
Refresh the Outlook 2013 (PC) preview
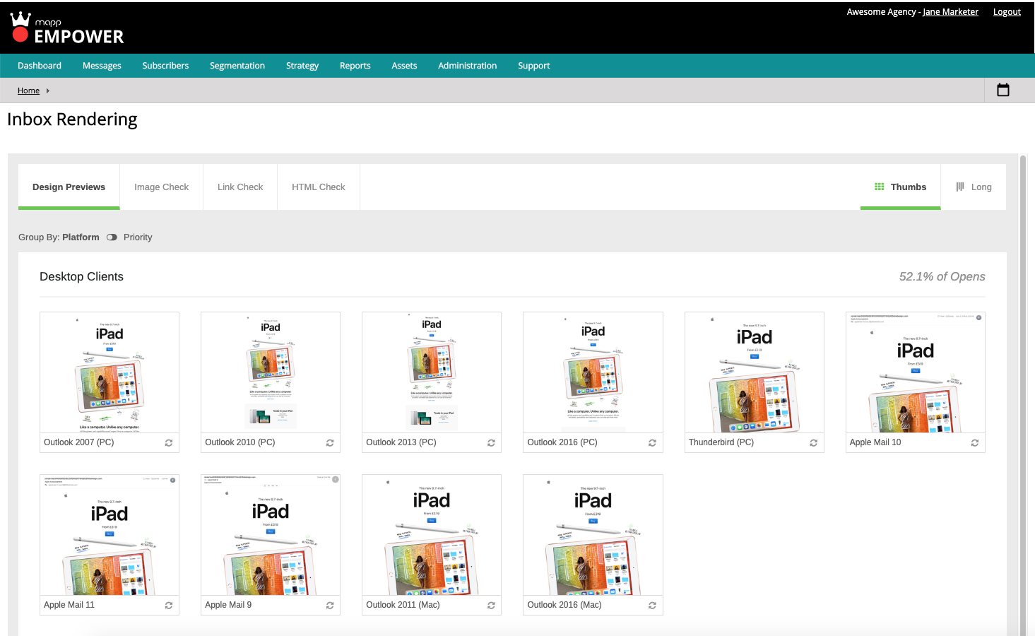coord(491,443)
